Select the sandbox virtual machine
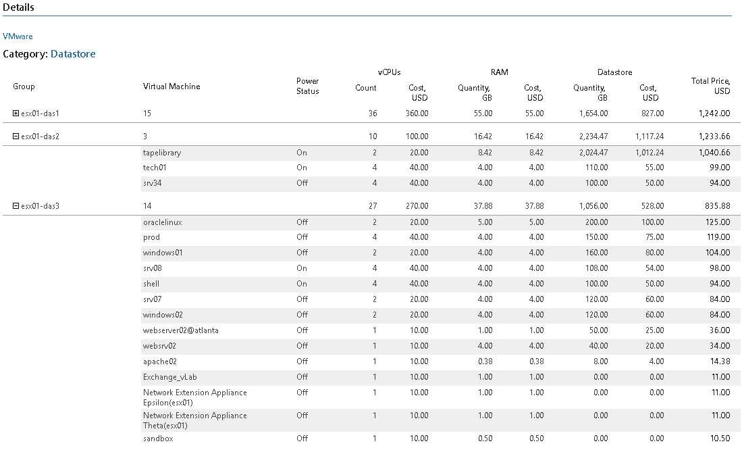The height and width of the screenshot is (450, 742). 158,439
